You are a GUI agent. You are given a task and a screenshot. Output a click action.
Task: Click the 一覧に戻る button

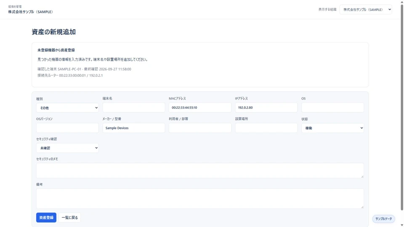click(69, 217)
